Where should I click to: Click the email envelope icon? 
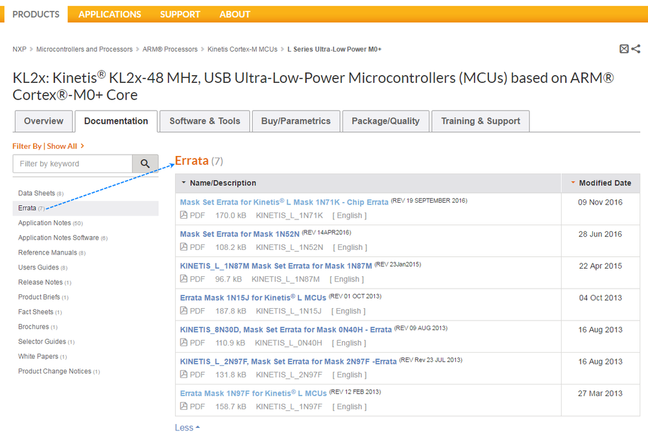point(624,49)
